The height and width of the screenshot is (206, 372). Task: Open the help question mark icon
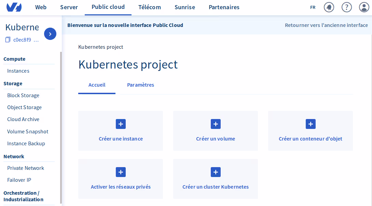tap(347, 7)
